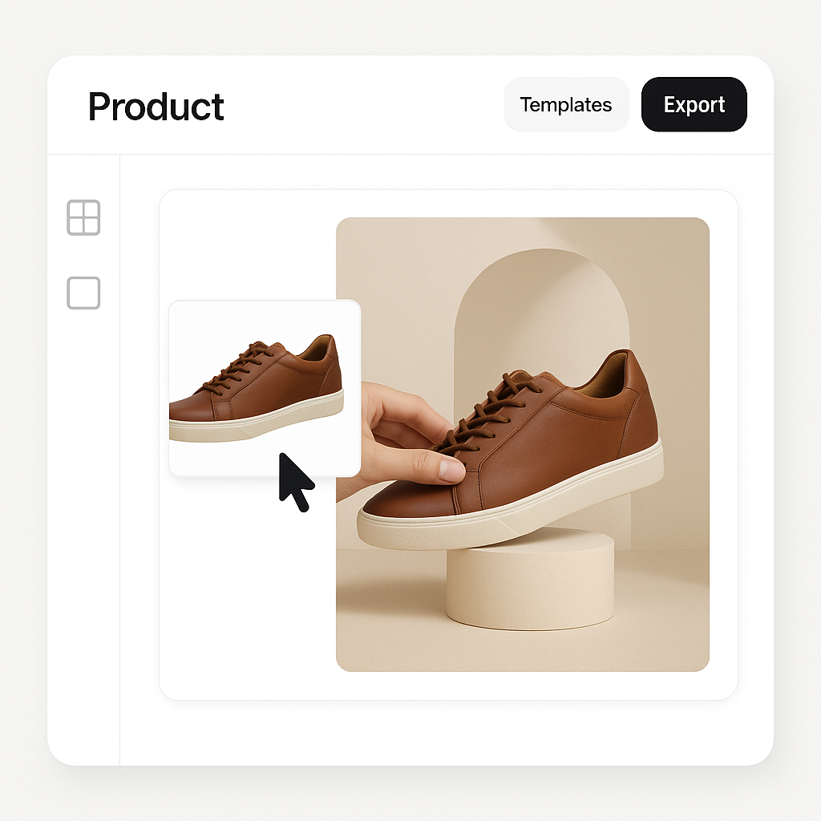Open the Templates panel

coord(565,105)
